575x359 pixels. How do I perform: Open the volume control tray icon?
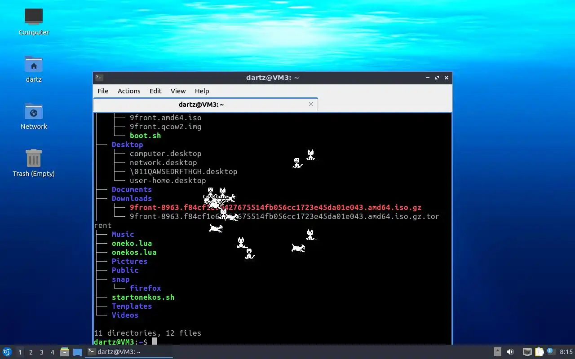(510, 352)
